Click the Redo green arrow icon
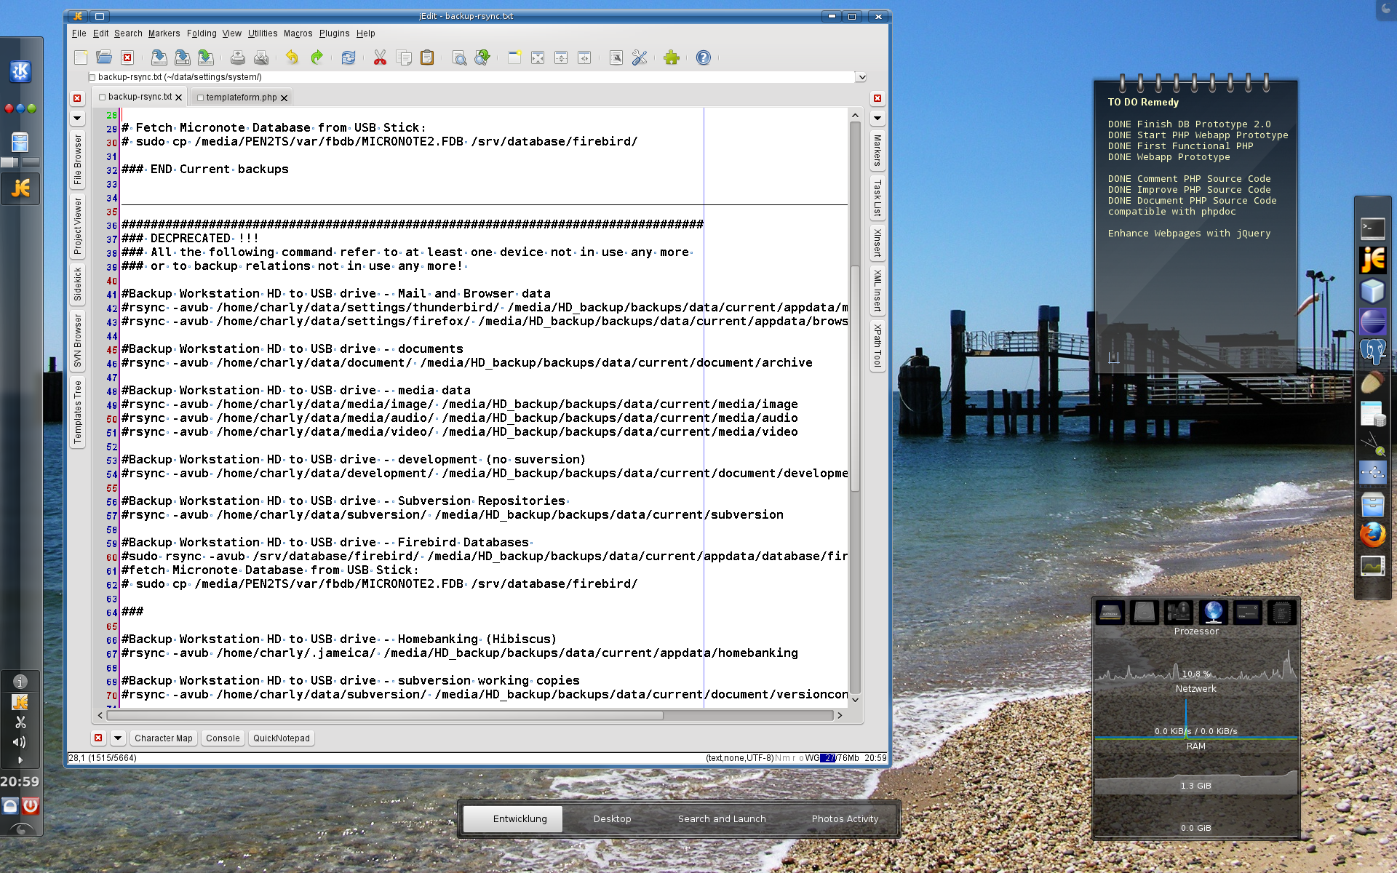Screen dimensions: 1397x873 [317, 57]
